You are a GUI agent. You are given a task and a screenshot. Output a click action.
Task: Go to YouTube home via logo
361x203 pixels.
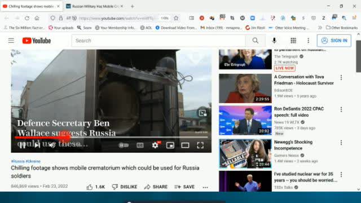(x=36, y=41)
